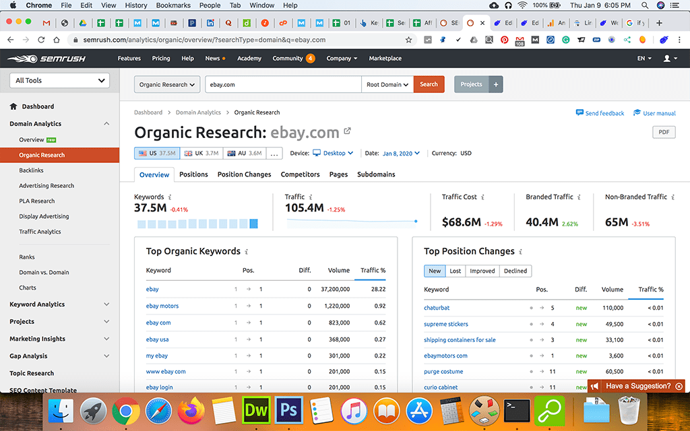Screen dimensions: 690x431
Task: Click the domain search input field
Action: tap(283, 84)
